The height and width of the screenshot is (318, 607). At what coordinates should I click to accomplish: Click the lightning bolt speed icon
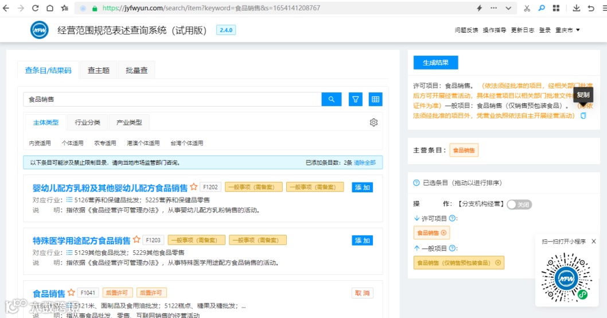pos(479,8)
